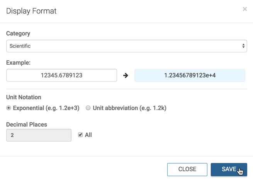Choose the Unit abbreviation radio button
253x182 pixels.
88,108
